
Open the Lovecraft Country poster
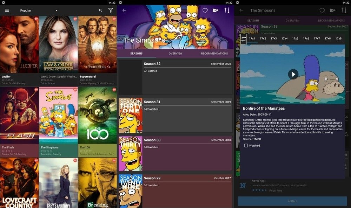tap(19, 183)
